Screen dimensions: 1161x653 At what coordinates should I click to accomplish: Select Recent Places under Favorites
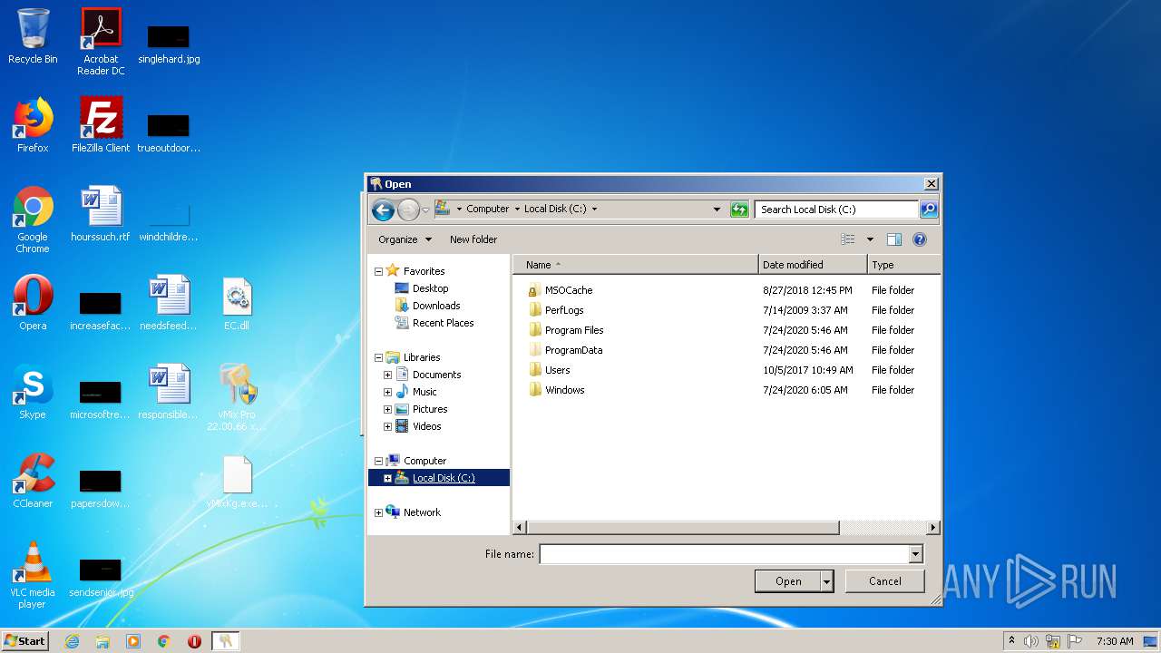(x=443, y=323)
